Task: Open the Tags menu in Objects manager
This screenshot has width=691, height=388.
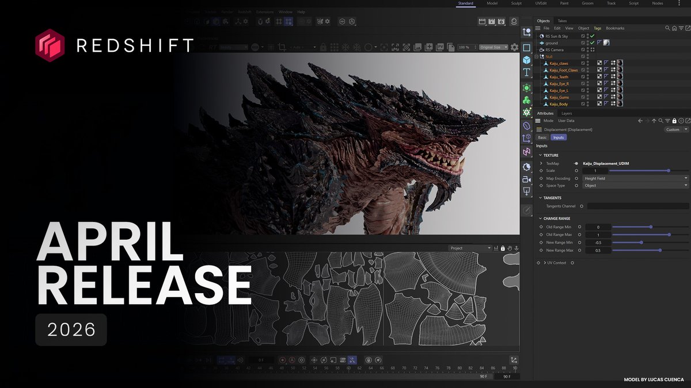Action: [597, 28]
